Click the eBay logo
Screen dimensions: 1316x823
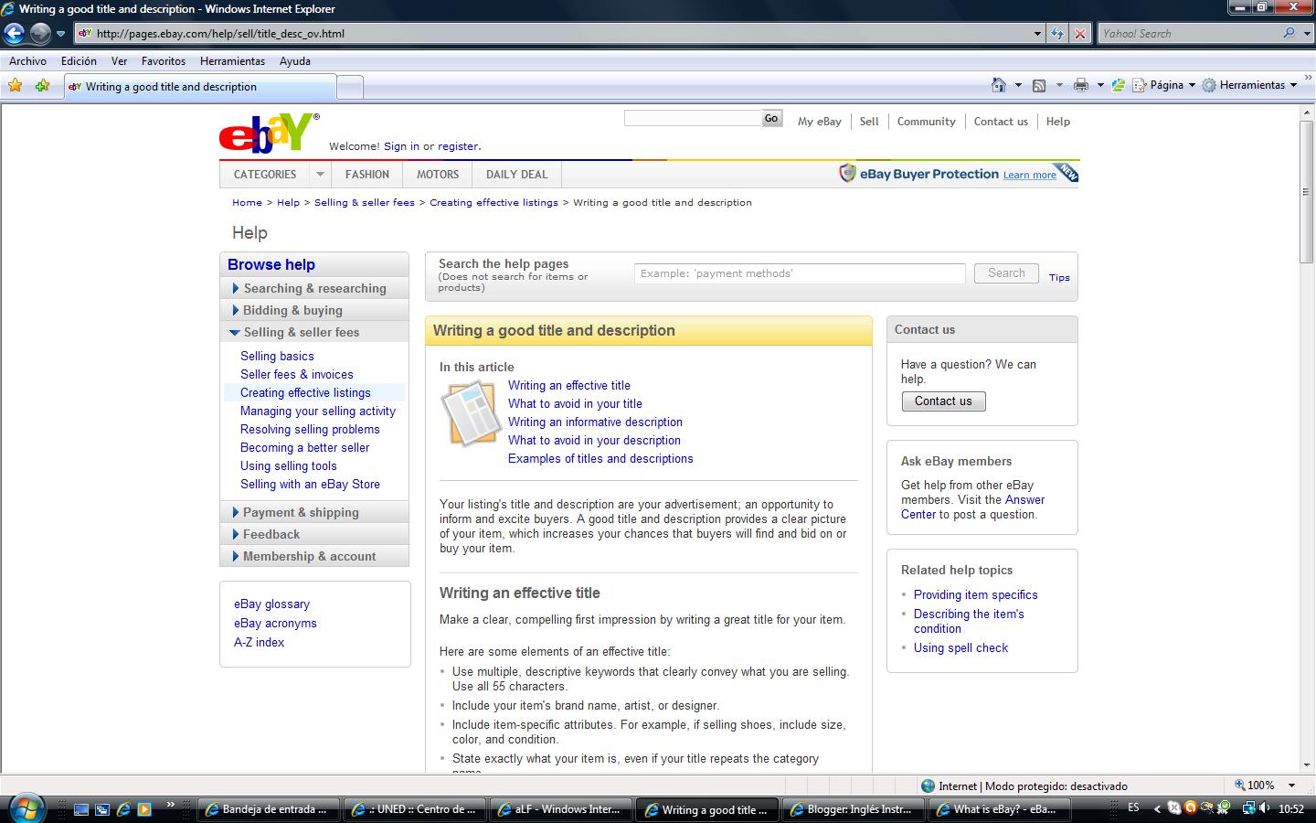(x=270, y=134)
